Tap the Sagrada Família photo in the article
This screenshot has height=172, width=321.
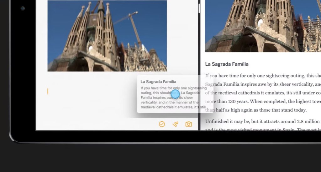263,26
